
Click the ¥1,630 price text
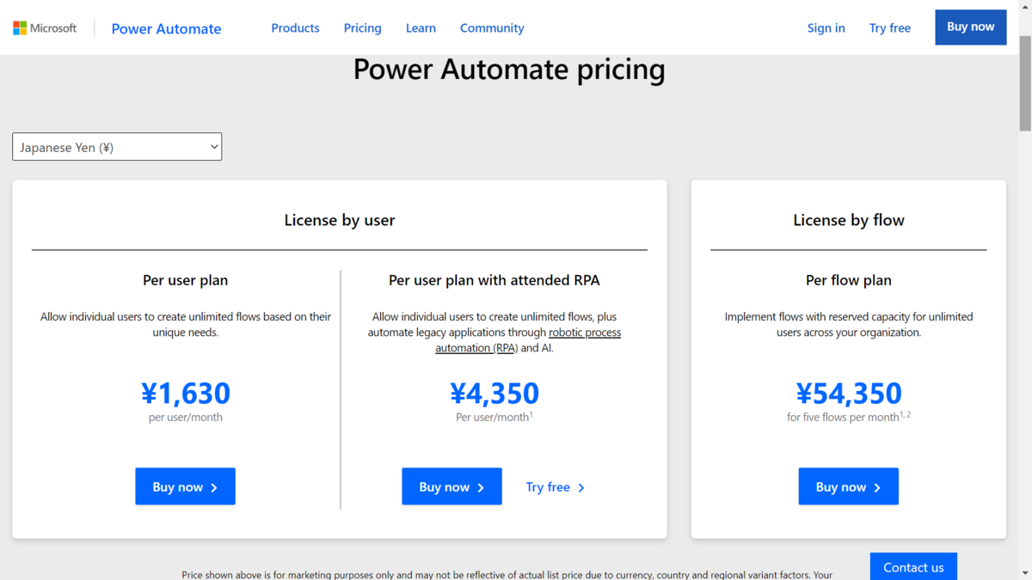[186, 393]
